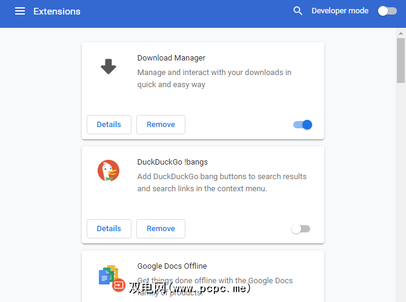406x302 pixels.
Task: Click the Download Manager title text
Action: 171,58
